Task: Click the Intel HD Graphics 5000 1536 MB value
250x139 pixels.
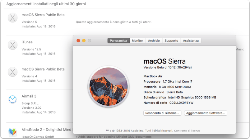Action: [192, 97]
